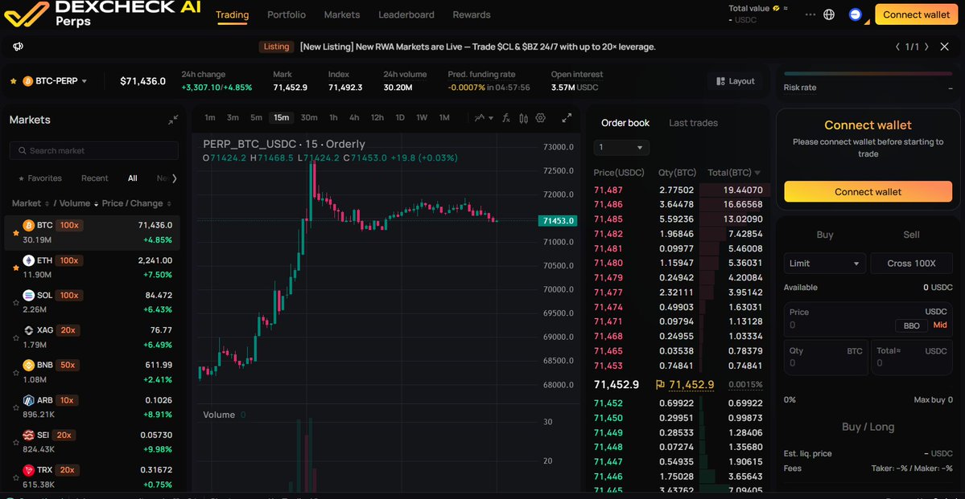Click the XAG silver icon in markets list
The height and width of the screenshot is (499, 965).
tap(28, 330)
